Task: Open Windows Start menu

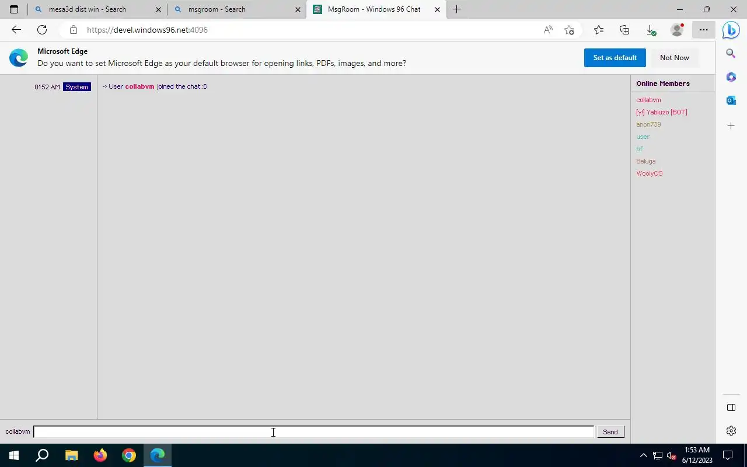Action: coord(14,455)
